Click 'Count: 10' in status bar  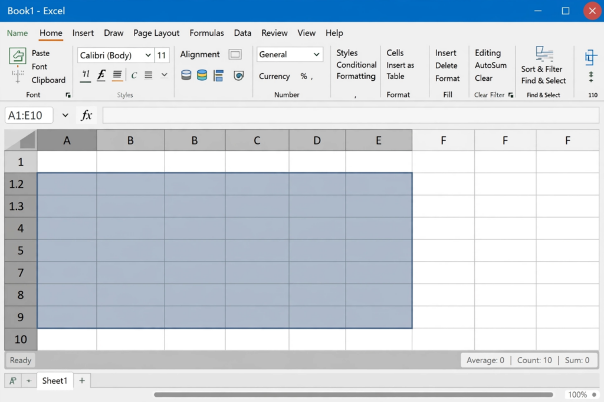coord(534,360)
